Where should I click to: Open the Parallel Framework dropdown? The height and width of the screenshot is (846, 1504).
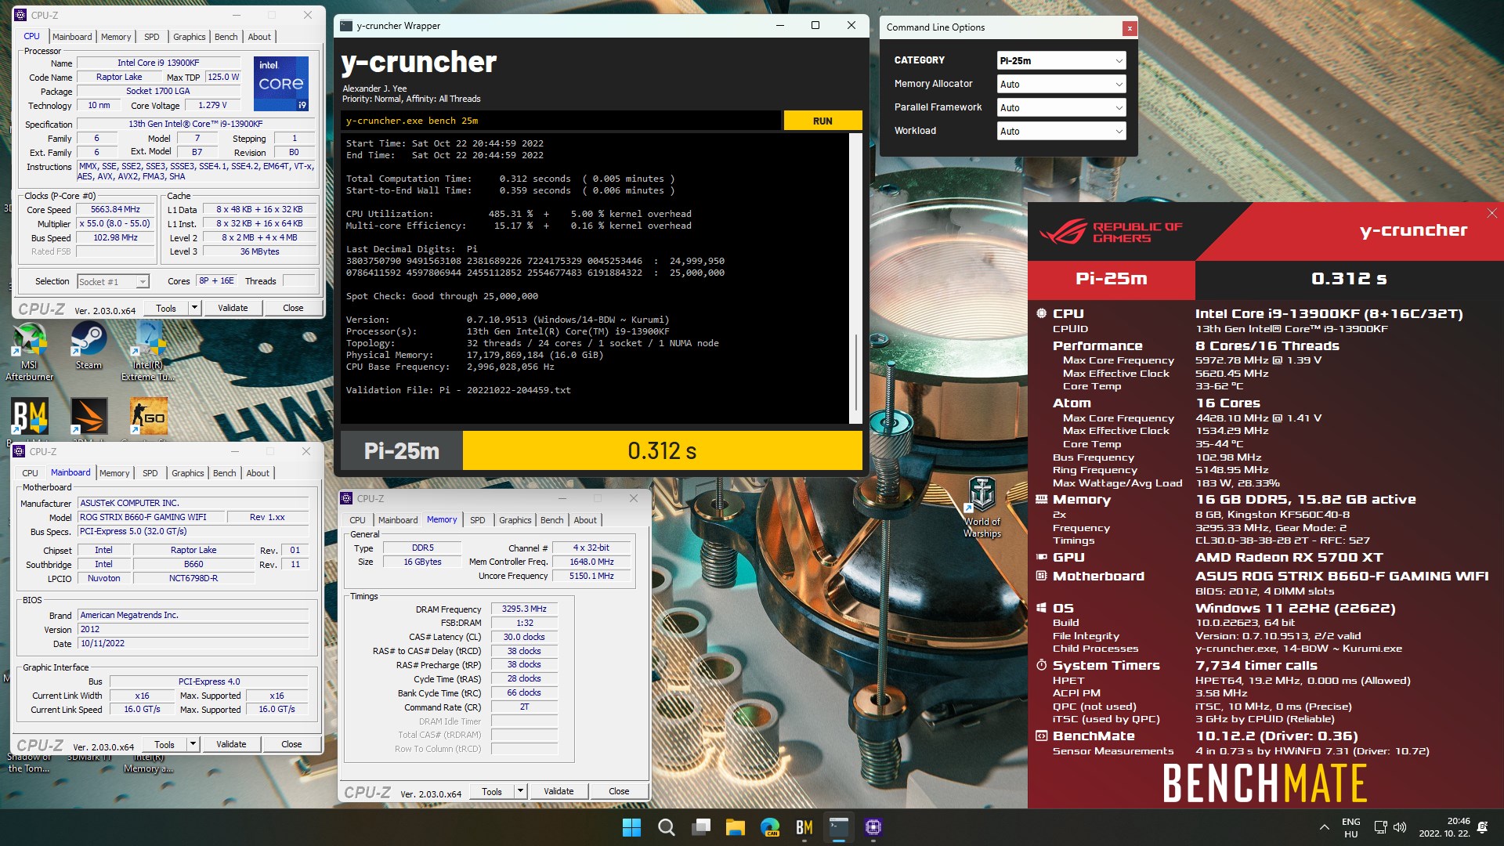click(x=1061, y=107)
